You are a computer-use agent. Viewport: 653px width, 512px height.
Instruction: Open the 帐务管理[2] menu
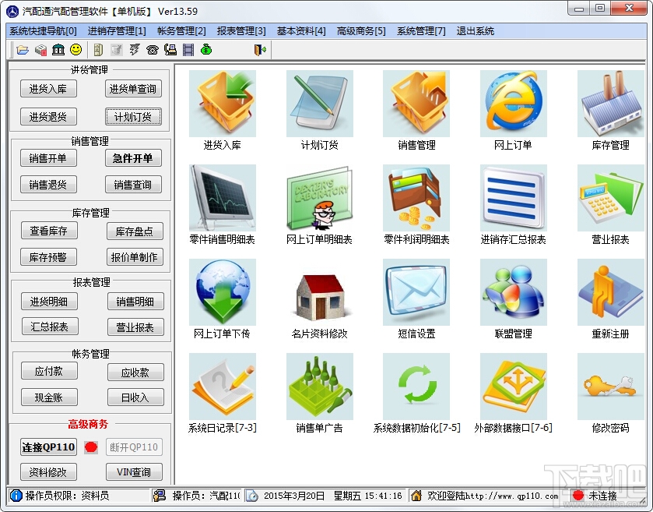click(181, 31)
